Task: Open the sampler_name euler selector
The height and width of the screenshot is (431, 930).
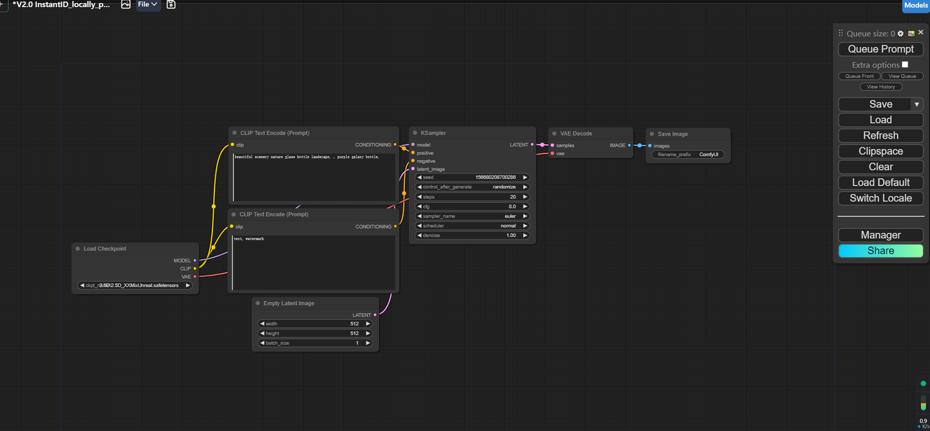Action: click(x=472, y=216)
